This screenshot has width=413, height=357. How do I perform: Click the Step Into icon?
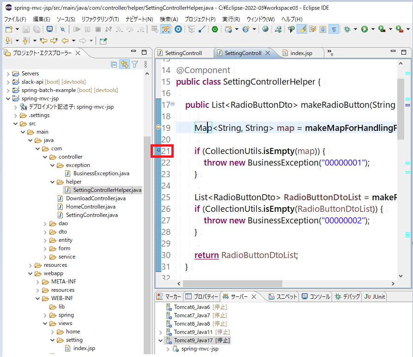[x=119, y=29]
